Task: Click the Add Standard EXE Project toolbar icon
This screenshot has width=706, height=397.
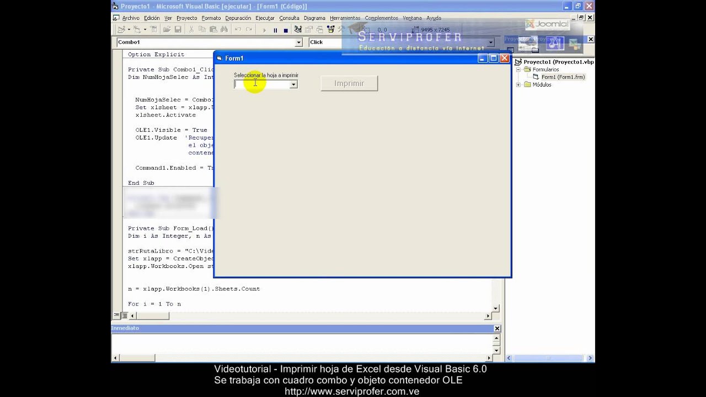Action: (121, 30)
